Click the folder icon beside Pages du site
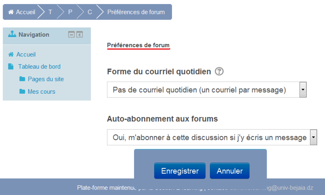This screenshot has height=195, width=325. point(22,79)
